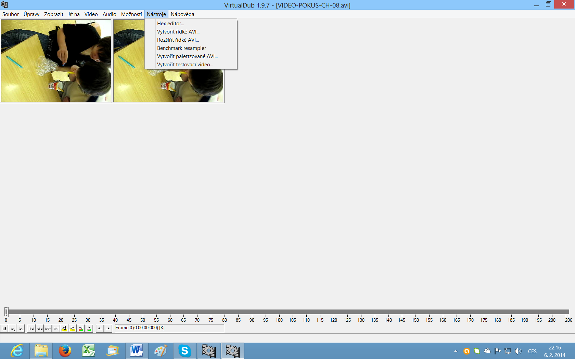Viewport: 575px width, 359px height.
Task: Open the Zobrazit menu
Action: point(54,14)
